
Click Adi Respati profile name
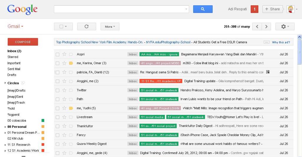[x=237, y=9]
